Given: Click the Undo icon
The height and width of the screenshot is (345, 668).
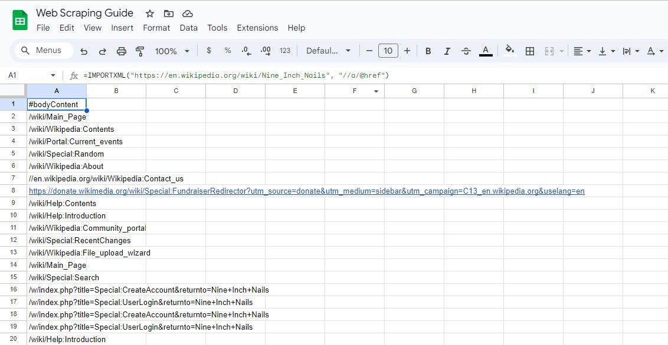Looking at the screenshot, I should [83, 51].
